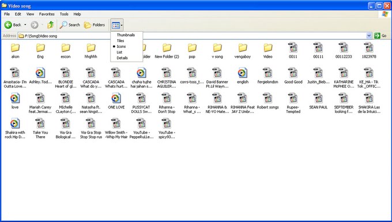Select the YouTube - spicy93... file
This screenshot has height=222, width=392.
pos(167,129)
